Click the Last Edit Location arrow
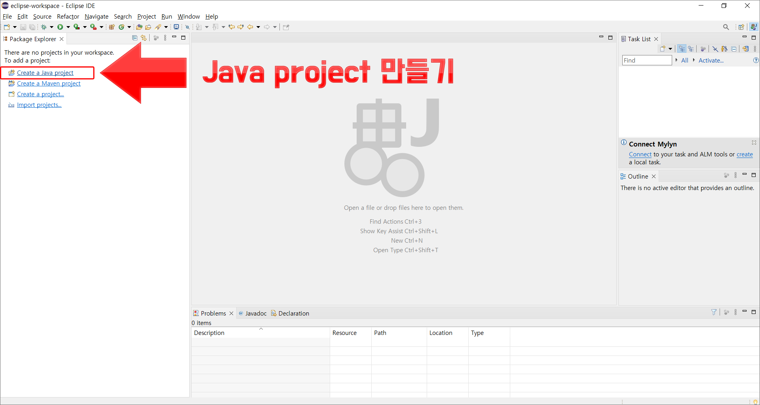760x405 pixels. 232,27
